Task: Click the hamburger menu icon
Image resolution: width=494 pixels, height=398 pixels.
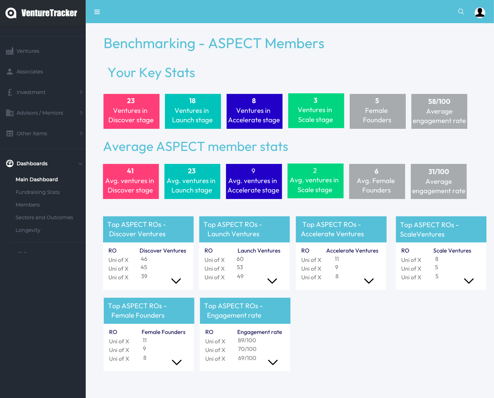Action: click(97, 12)
